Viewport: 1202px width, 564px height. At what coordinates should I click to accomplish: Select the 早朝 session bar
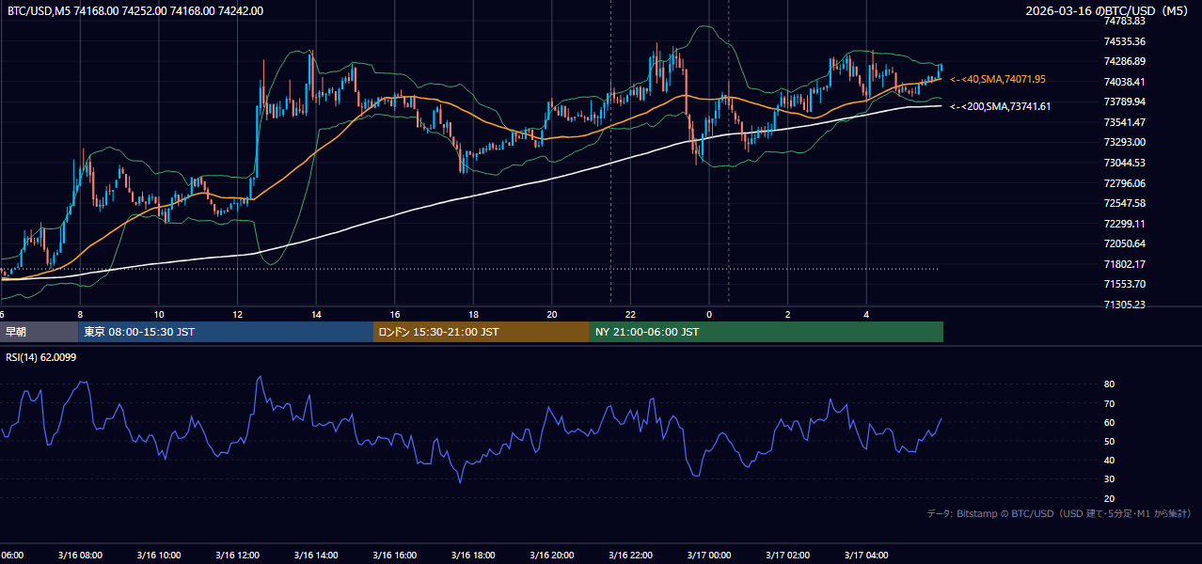40,332
